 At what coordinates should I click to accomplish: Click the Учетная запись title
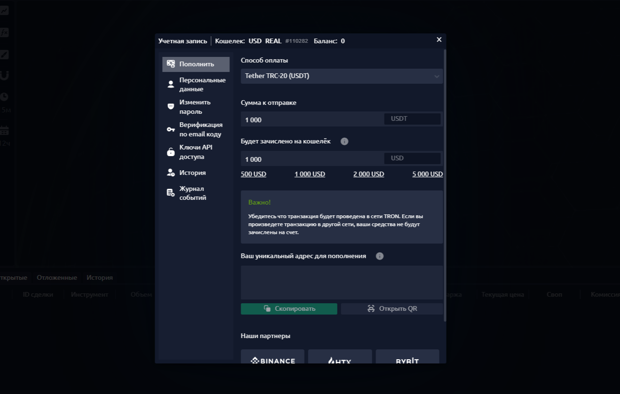pos(183,41)
